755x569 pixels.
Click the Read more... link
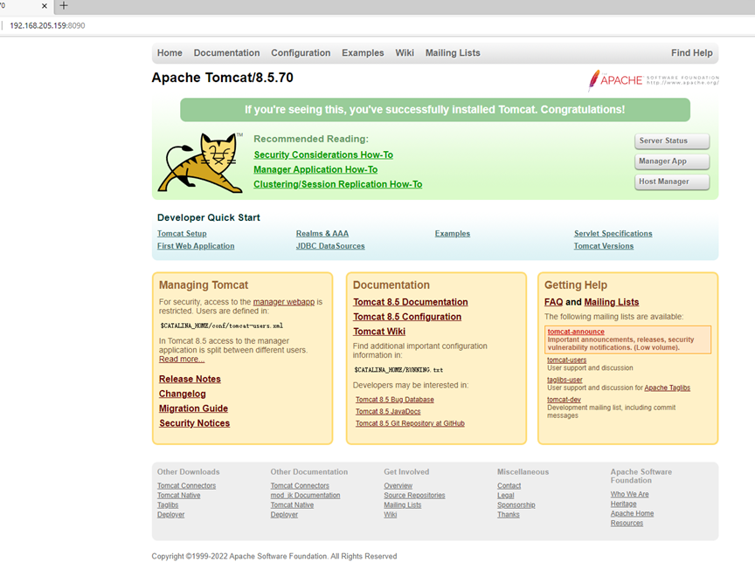coord(182,360)
